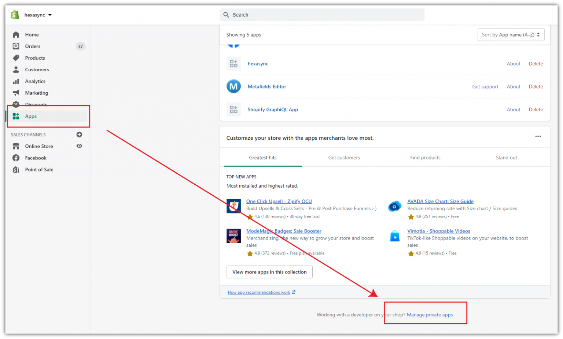Click the plus to add sales channel
The height and width of the screenshot is (339, 563).
[79, 134]
